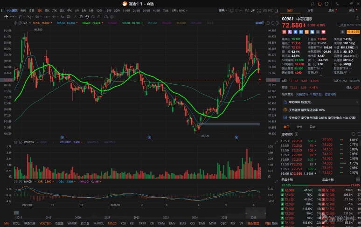This screenshot has height=227, width=361.
Task: Switch to the 分析 tab
Action: tap(311, 10)
